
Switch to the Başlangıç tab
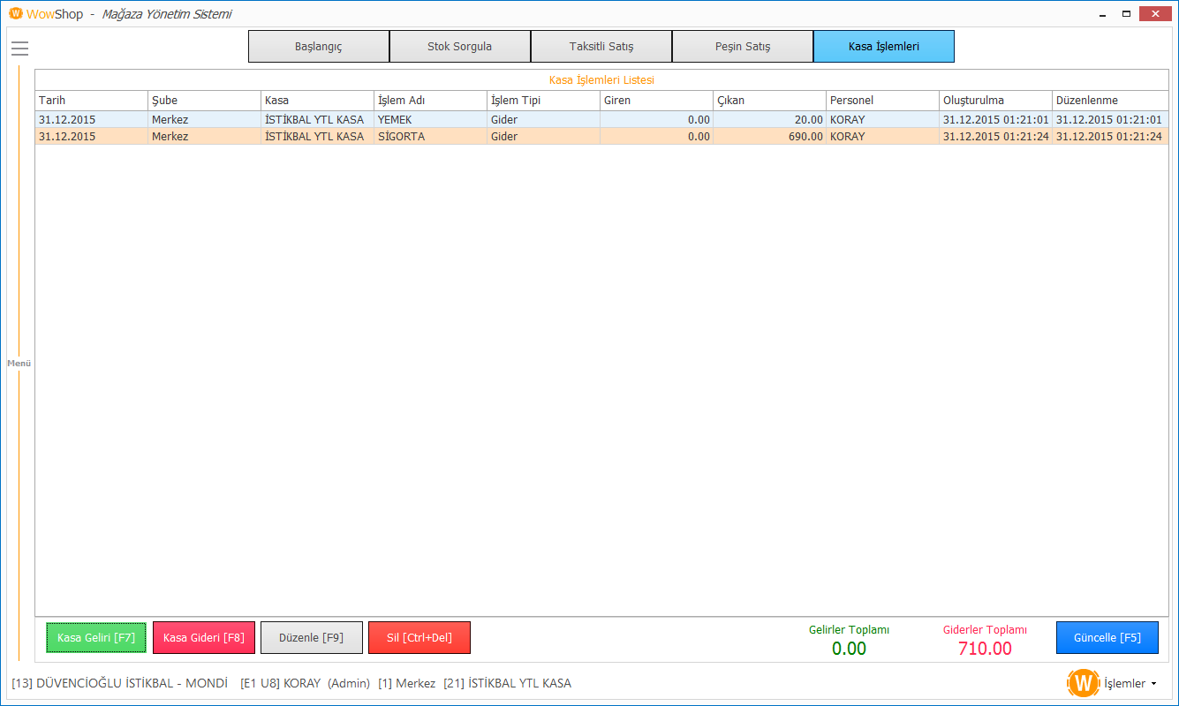click(x=318, y=47)
